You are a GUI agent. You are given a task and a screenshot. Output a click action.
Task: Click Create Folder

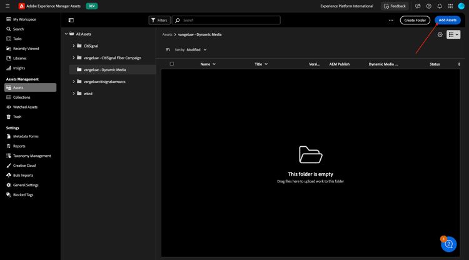pyautogui.click(x=415, y=21)
